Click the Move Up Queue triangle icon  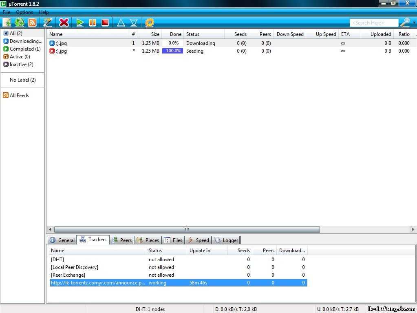[121, 22]
